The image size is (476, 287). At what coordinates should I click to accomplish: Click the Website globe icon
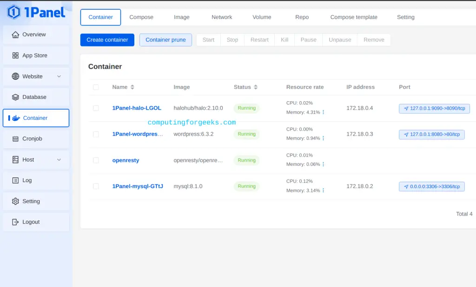(x=15, y=77)
